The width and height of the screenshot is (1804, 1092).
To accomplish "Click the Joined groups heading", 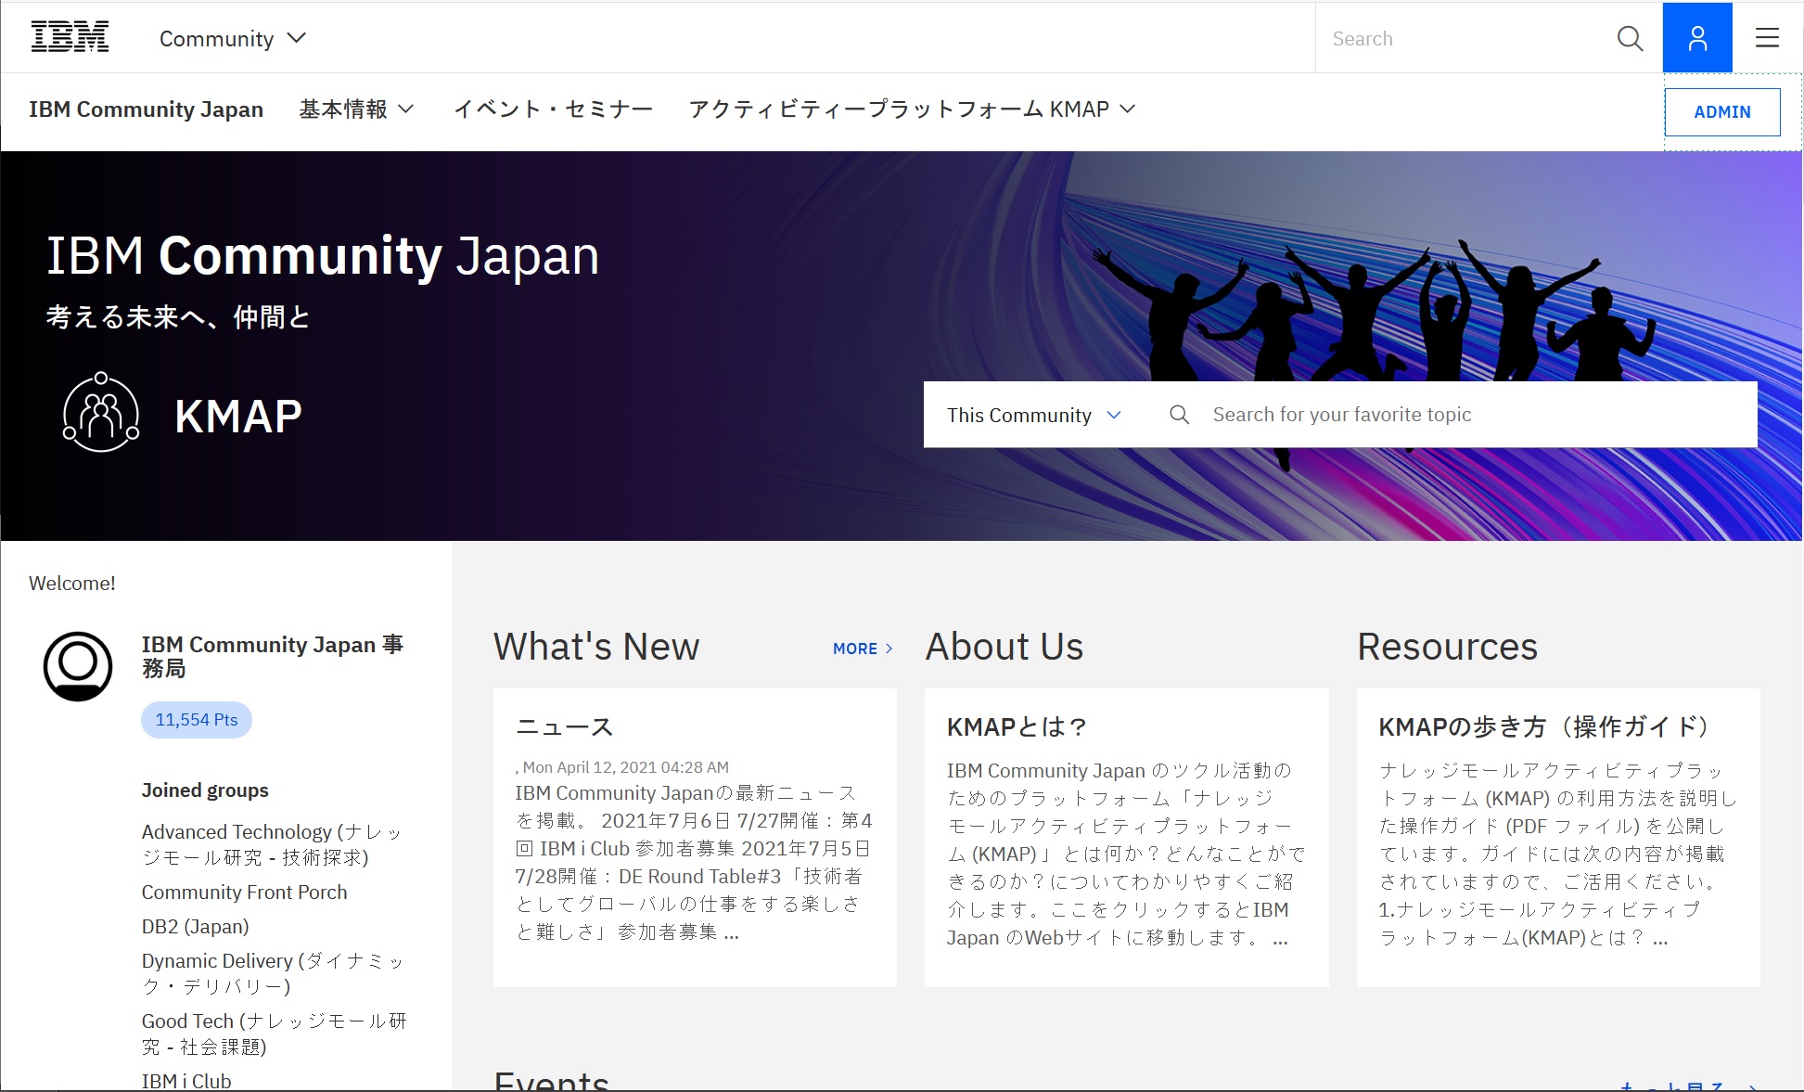I will pyautogui.click(x=205, y=790).
